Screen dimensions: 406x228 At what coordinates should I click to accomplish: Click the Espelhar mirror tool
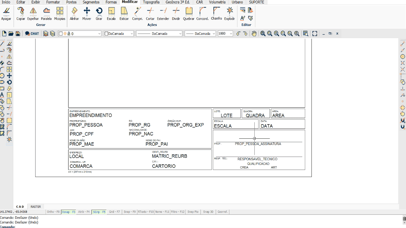(33, 14)
